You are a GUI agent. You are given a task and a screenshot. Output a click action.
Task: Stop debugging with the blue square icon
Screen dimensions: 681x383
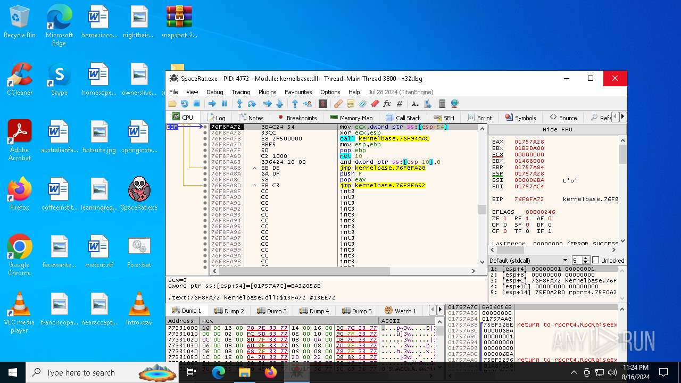pos(196,104)
